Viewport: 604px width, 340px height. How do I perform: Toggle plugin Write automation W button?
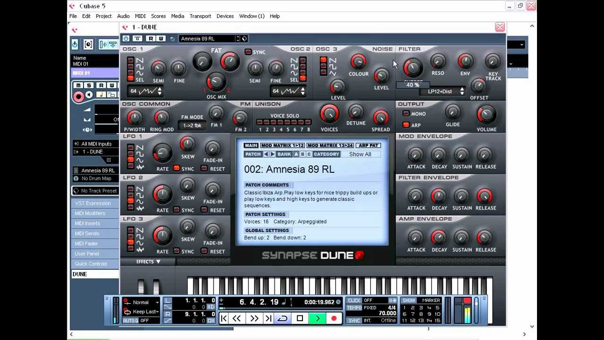click(x=161, y=39)
